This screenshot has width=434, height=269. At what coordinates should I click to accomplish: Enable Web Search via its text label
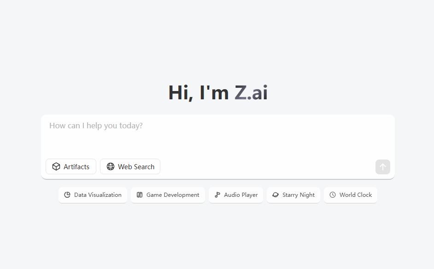[x=136, y=167]
